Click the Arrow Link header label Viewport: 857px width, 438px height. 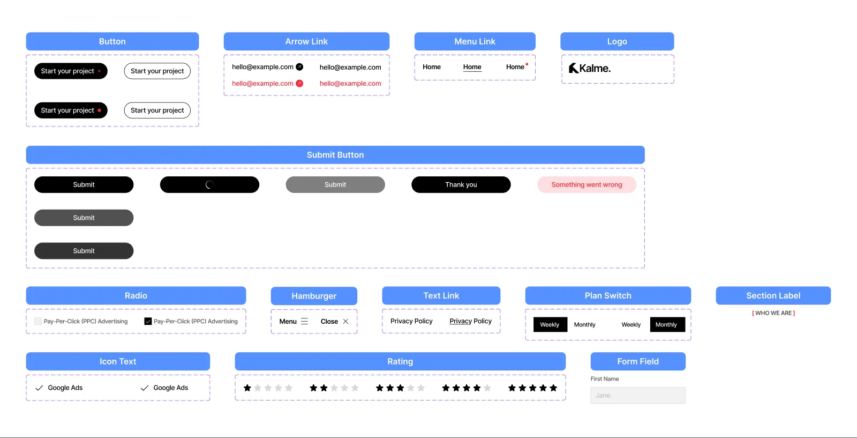306,41
